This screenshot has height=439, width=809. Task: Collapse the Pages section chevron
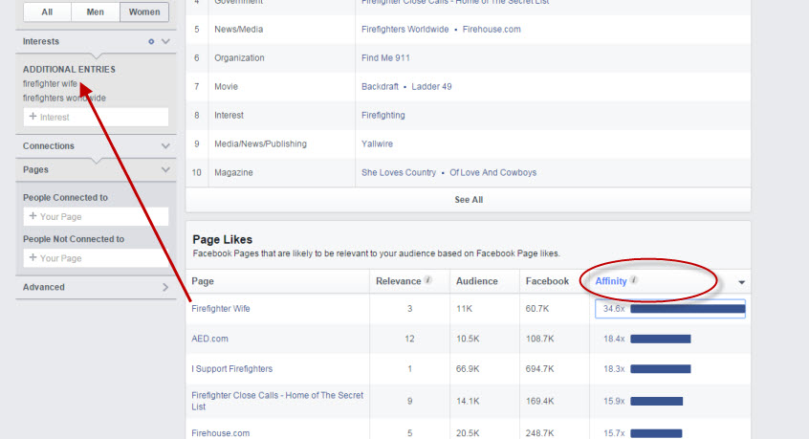(165, 169)
